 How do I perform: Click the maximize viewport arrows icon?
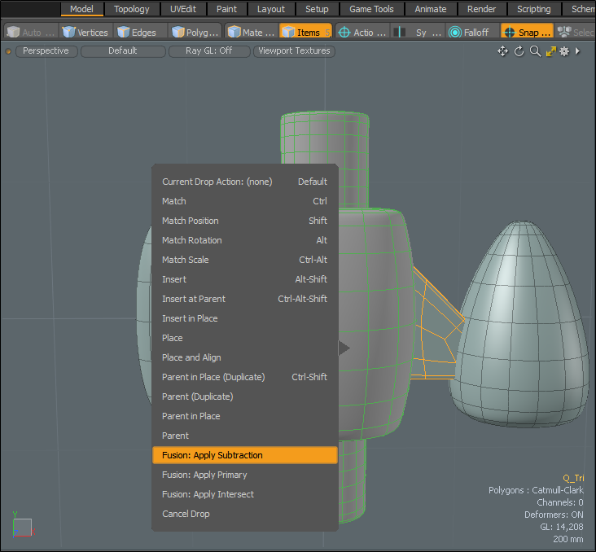click(x=550, y=51)
